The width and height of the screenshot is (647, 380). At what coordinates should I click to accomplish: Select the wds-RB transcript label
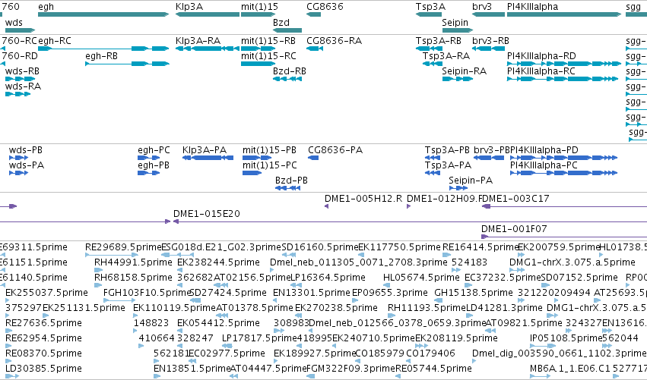pos(22,71)
